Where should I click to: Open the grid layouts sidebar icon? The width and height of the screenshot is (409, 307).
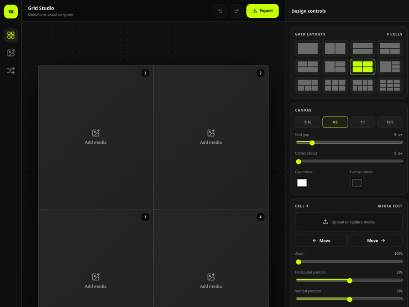11,35
